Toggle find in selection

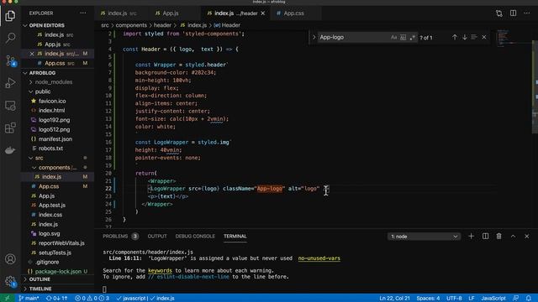click(x=474, y=37)
